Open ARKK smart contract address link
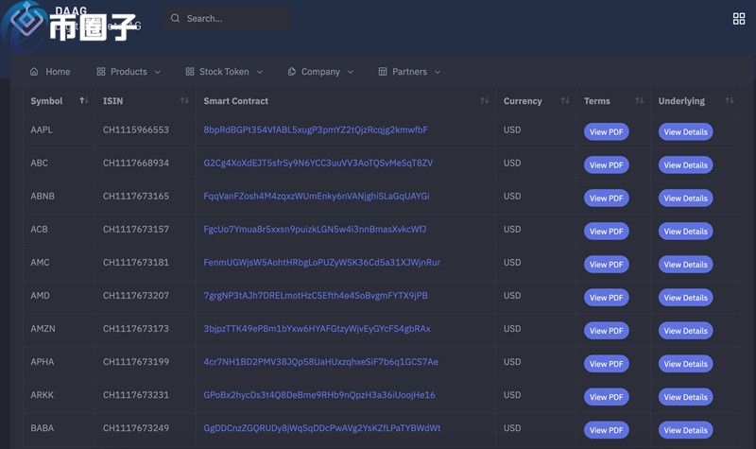Screen dimensions: 756x449 [319, 395]
